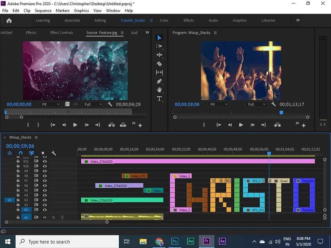This screenshot has width=331, height=248.
Task: Click Overwrite button in Source monitor
Action: [123, 125]
